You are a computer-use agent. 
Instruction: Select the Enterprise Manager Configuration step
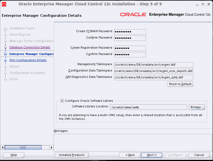(x=31, y=54)
